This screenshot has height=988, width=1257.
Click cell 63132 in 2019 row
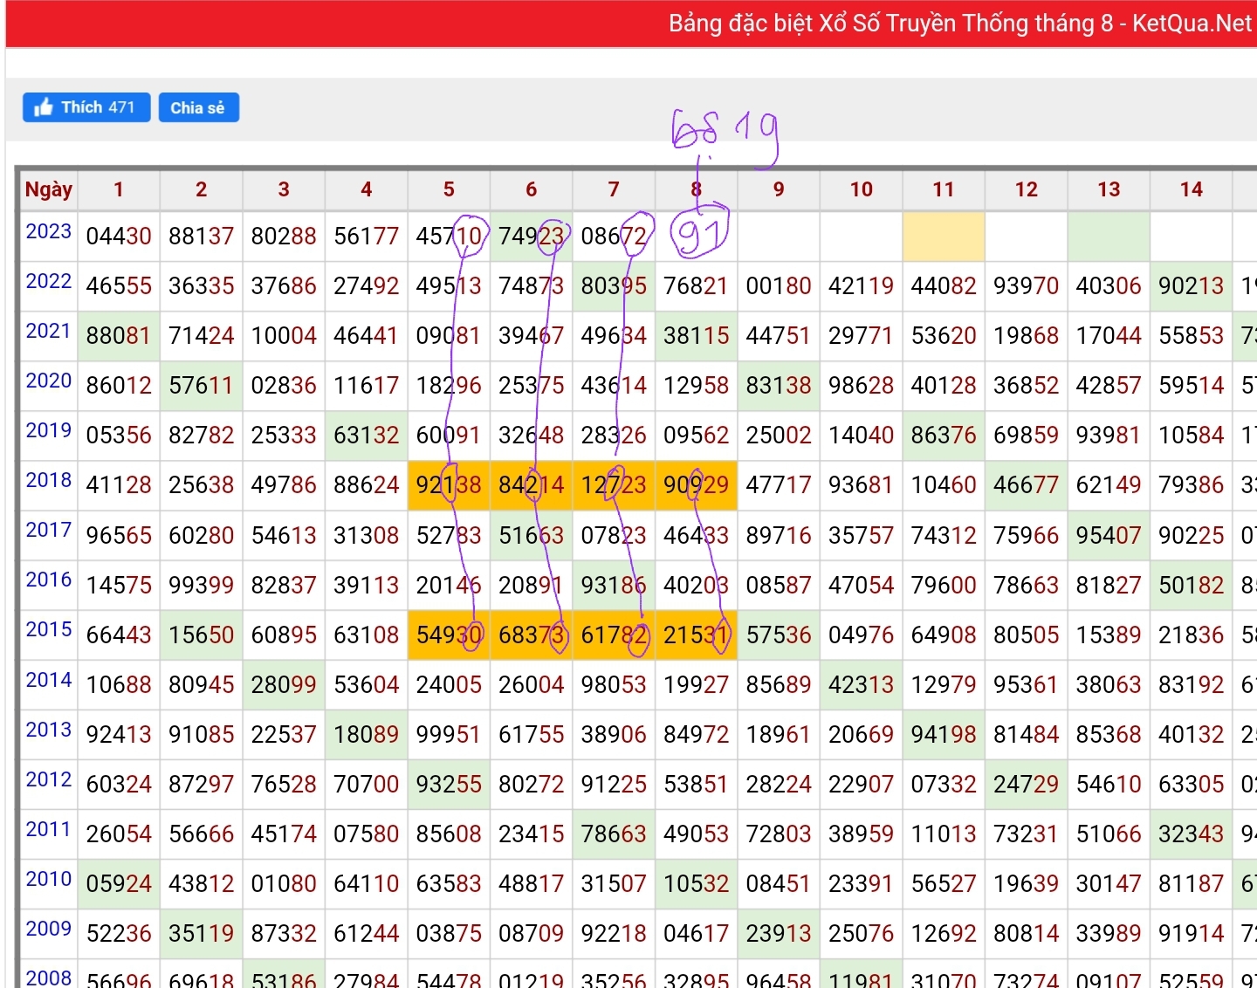click(x=367, y=435)
